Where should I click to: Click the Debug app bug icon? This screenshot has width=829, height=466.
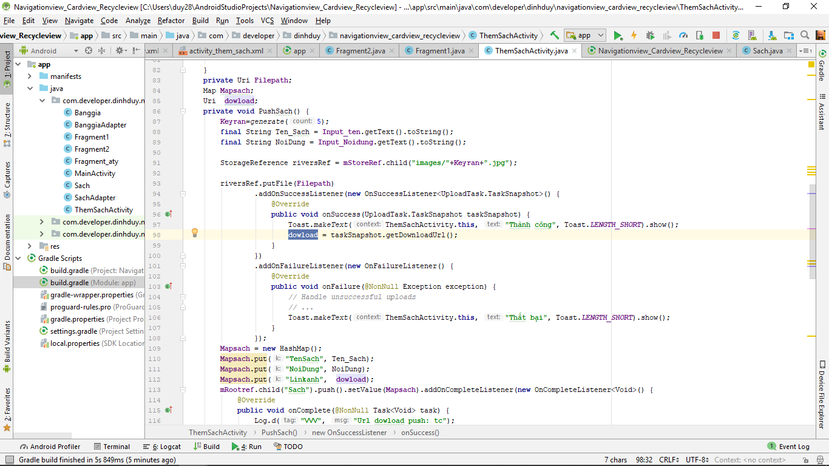tap(650, 36)
